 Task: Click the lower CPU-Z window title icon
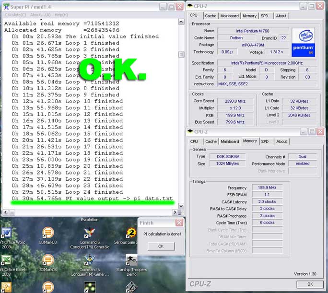pyautogui.click(x=190, y=131)
